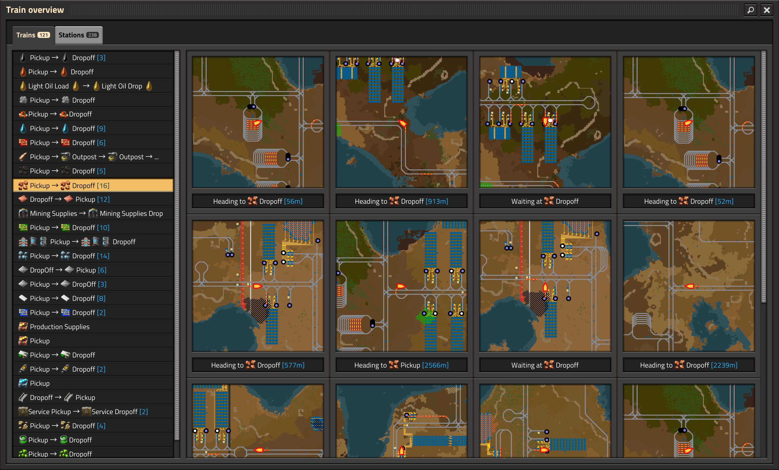Viewport: 779px width, 470px height.
Task: Click the Dropoff iron ore icon in highlighted row
Action: pyautogui.click(x=65, y=186)
